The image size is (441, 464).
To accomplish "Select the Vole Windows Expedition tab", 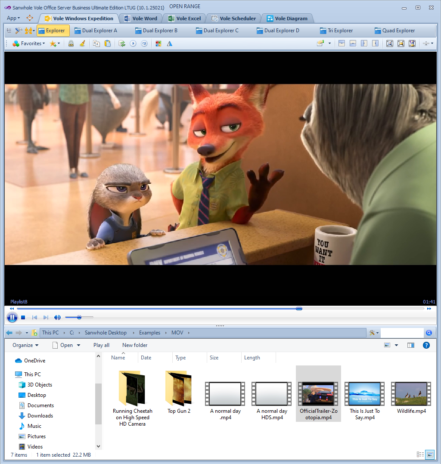I will click(x=79, y=19).
